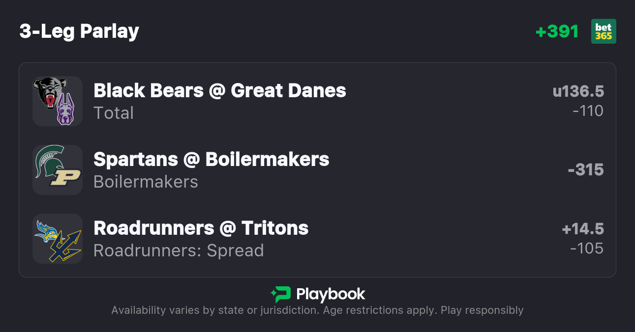Click the Purdue Boilermakers P logo
635x332 pixels.
click(x=64, y=177)
